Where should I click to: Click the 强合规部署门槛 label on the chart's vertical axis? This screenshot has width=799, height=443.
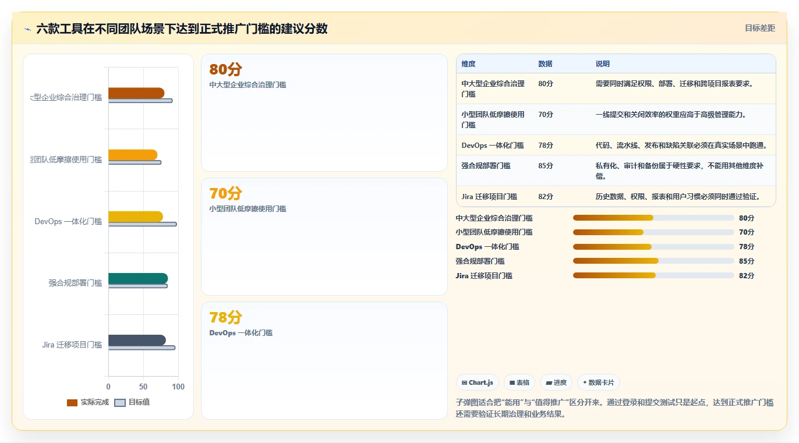coord(75,283)
